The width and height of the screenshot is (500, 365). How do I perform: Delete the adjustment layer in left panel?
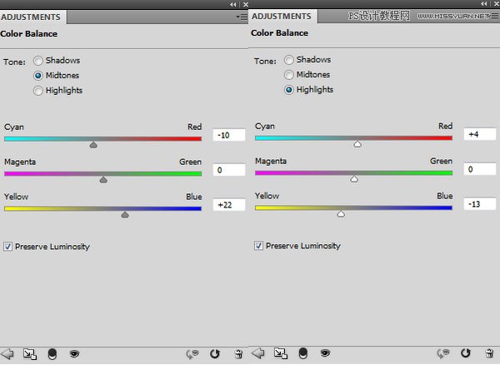(x=237, y=353)
